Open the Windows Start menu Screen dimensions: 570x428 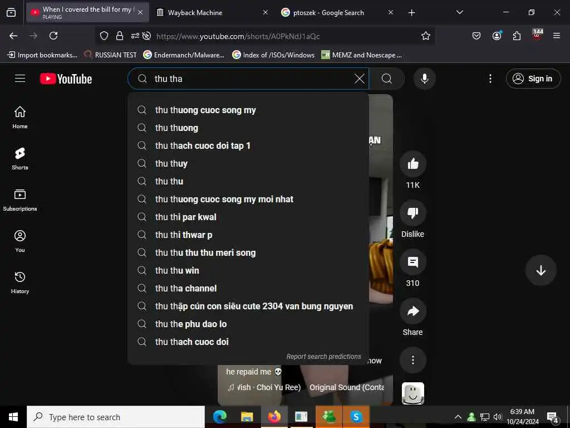(x=13, y=417)
